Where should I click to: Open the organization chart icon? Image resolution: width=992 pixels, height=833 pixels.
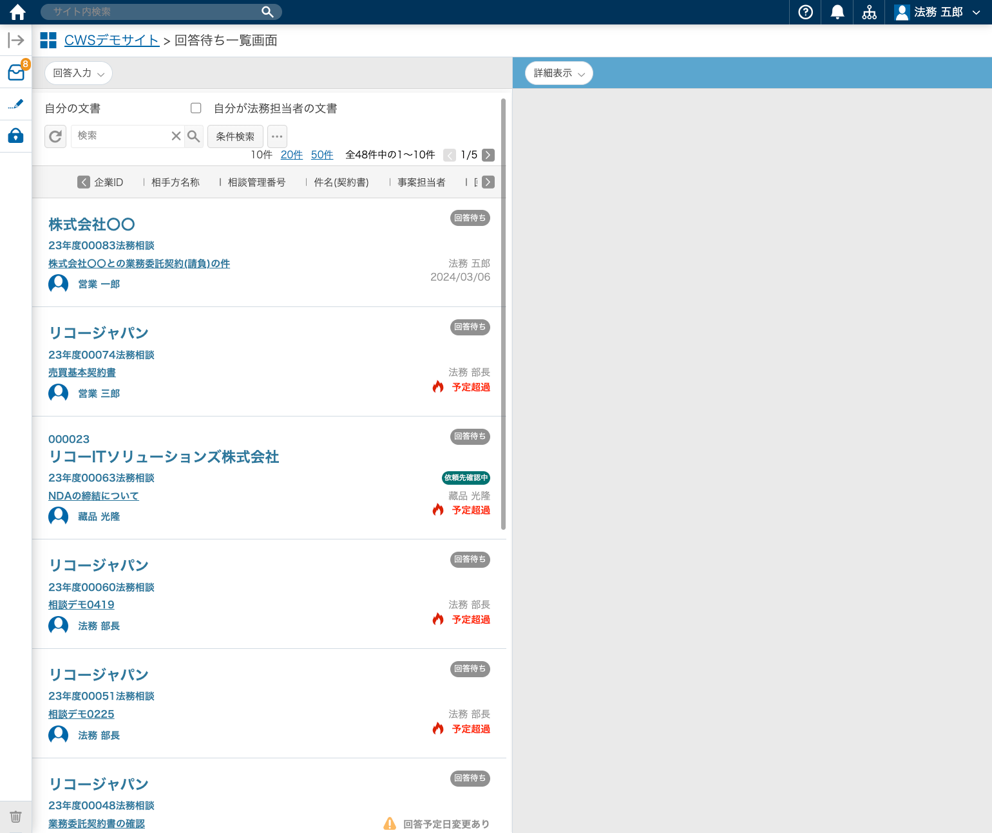coord(869,12)
